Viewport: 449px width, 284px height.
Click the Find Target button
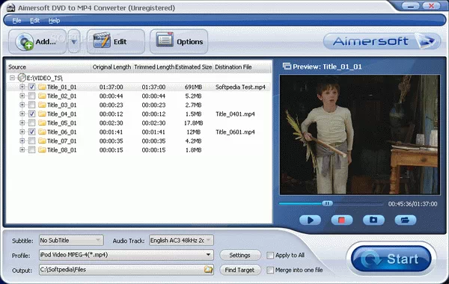pyautogui.click(x=240, y=270)
